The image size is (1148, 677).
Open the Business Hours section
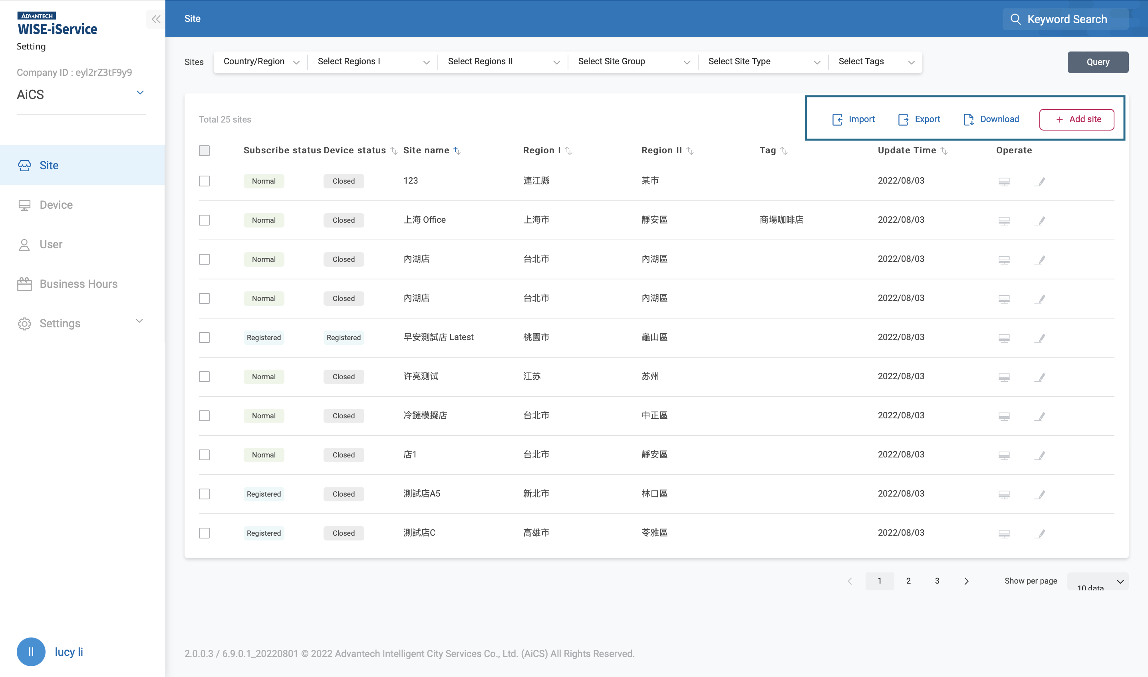pyautogui.click(x=78, y=283)
